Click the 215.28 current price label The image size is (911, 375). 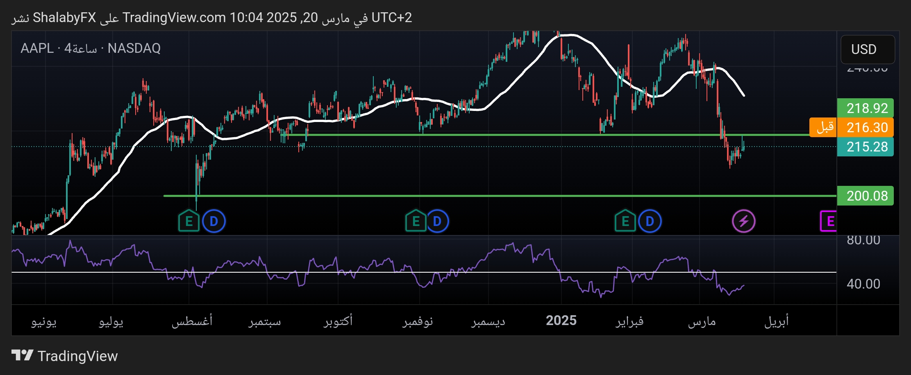click(865, 147)
